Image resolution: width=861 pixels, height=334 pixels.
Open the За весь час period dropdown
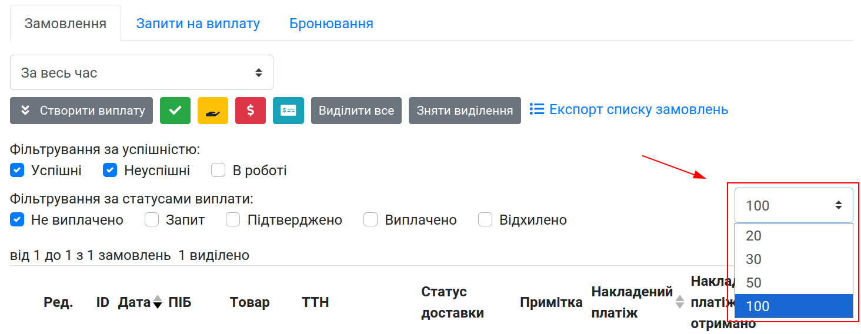pos(142,73)
